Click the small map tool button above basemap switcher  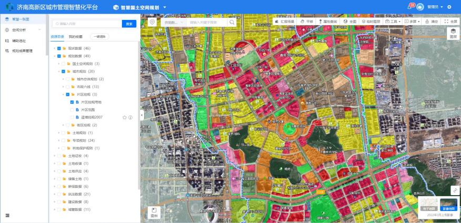pyautogui.click(x=455, y=190)
